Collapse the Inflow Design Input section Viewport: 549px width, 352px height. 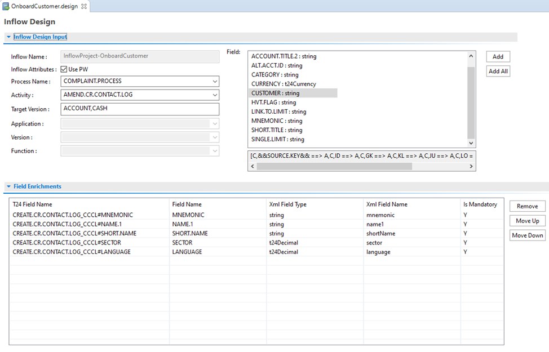click(x=8, y=37)
